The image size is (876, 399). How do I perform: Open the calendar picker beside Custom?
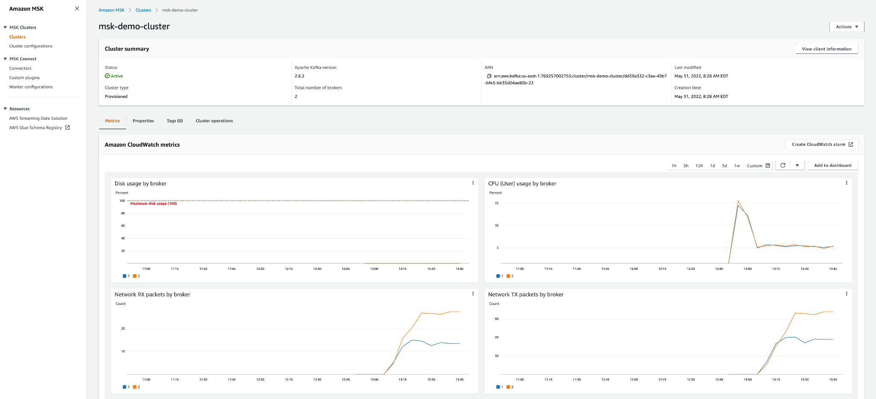pos(769,166)
